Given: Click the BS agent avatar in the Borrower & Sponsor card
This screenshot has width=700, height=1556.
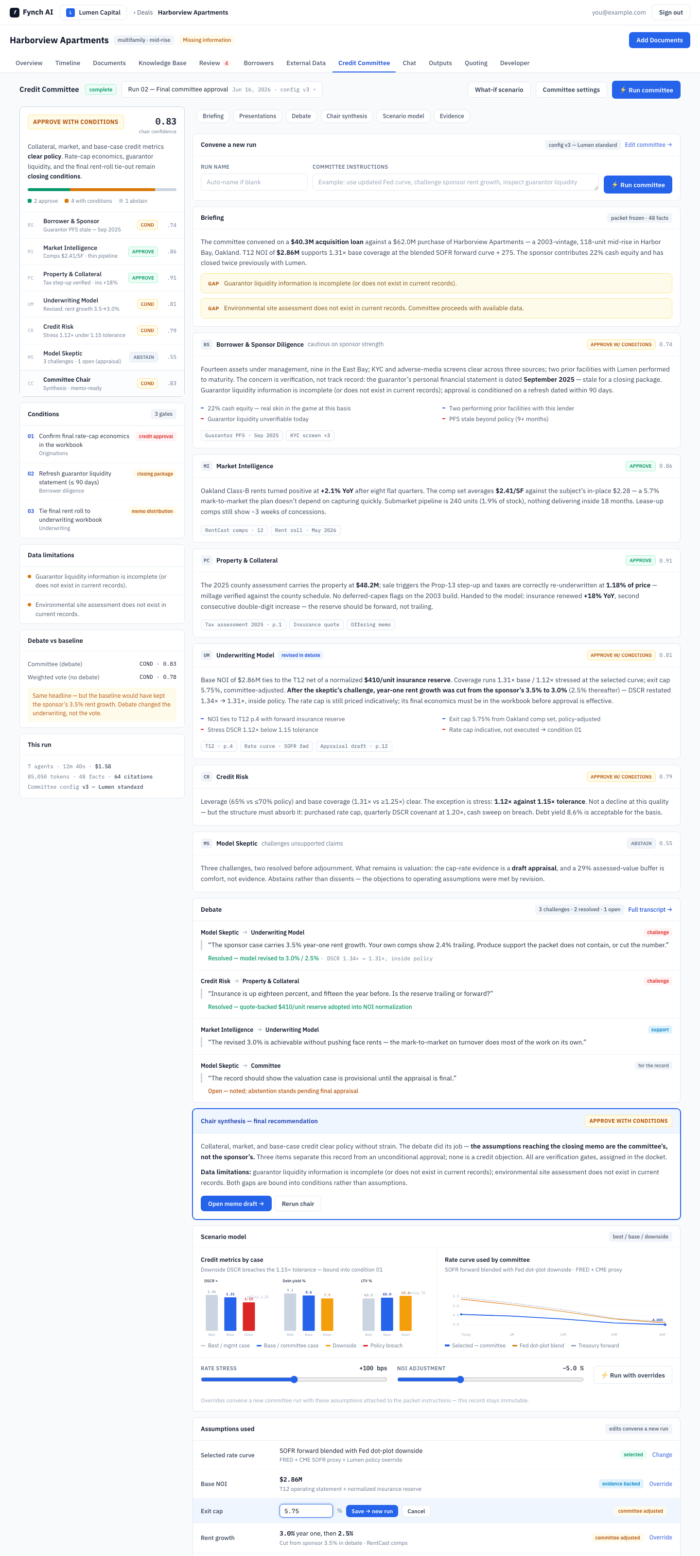Looking at the screenshot, I should (207, 344).
